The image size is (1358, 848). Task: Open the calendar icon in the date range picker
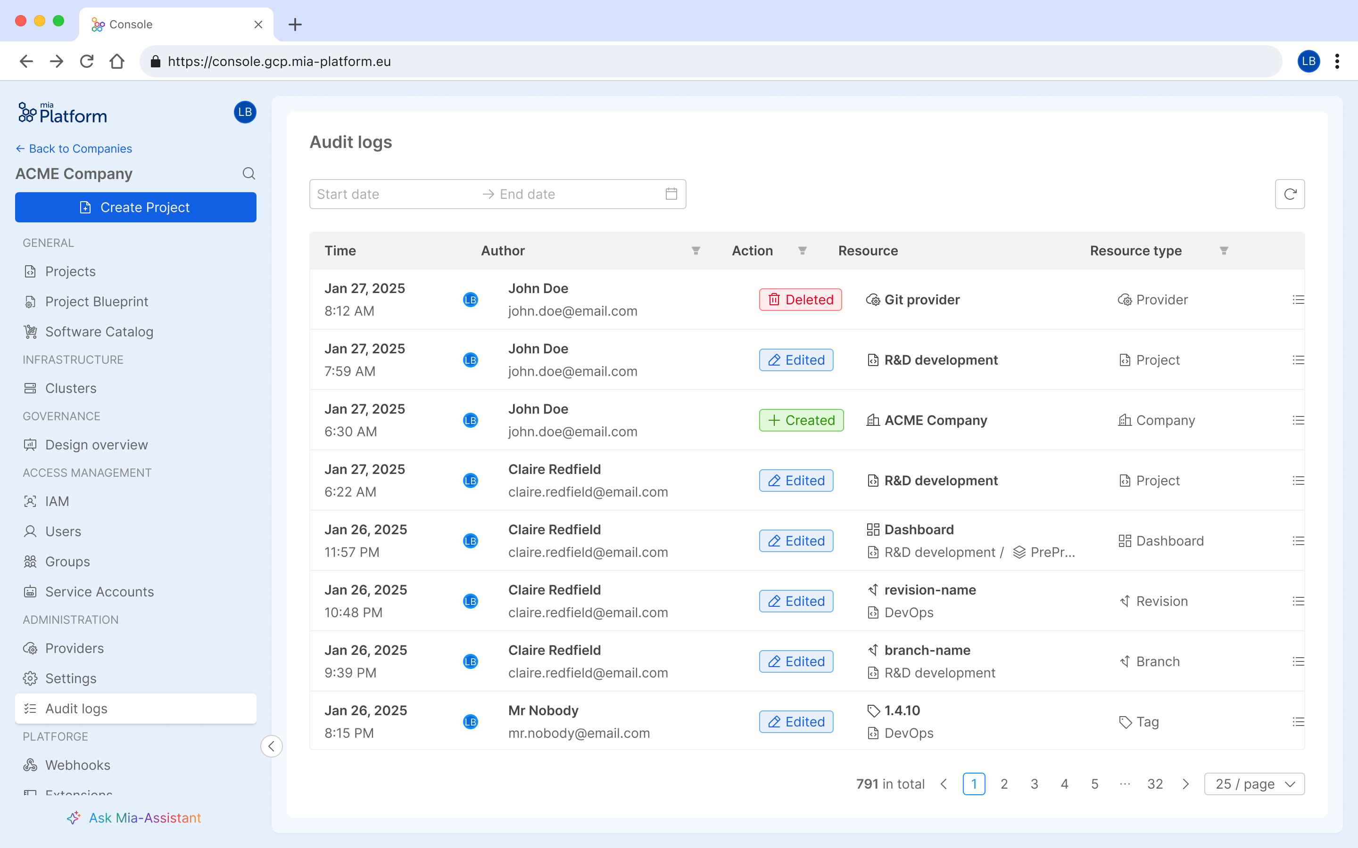[671, 194]
